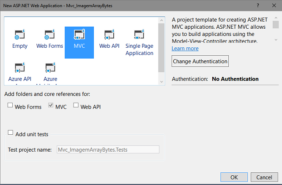Click the No Authentication status text
282x185 pixels.
pyautogui.click(x=235, y=79)
